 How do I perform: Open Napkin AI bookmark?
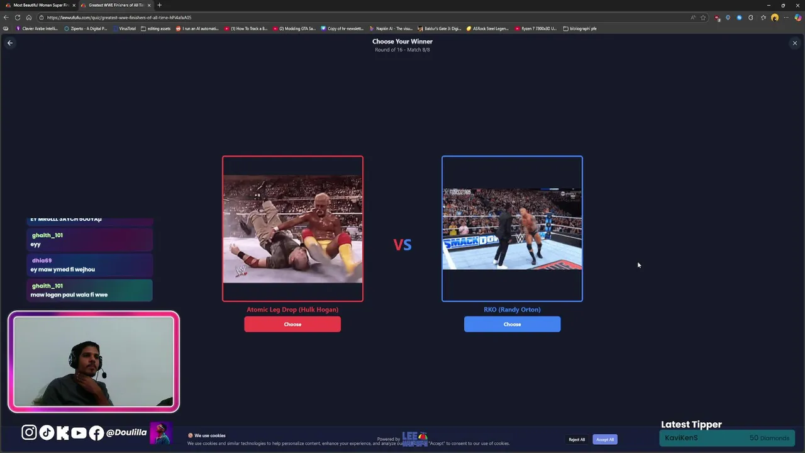pyautogui.click(x=391, y=28)
